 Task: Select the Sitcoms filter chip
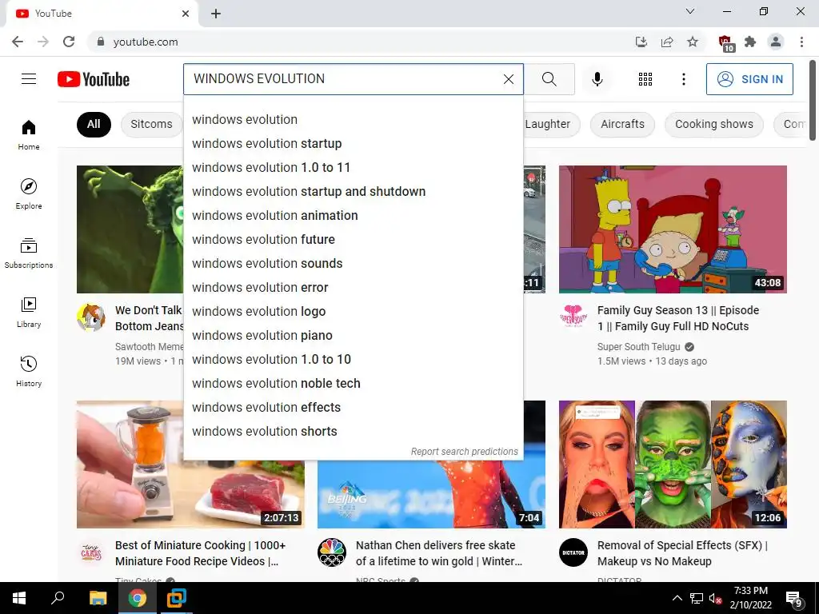click(151, 124)
